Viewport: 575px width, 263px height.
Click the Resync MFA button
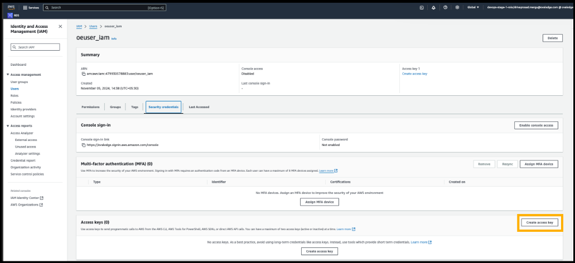click(508, 164)
